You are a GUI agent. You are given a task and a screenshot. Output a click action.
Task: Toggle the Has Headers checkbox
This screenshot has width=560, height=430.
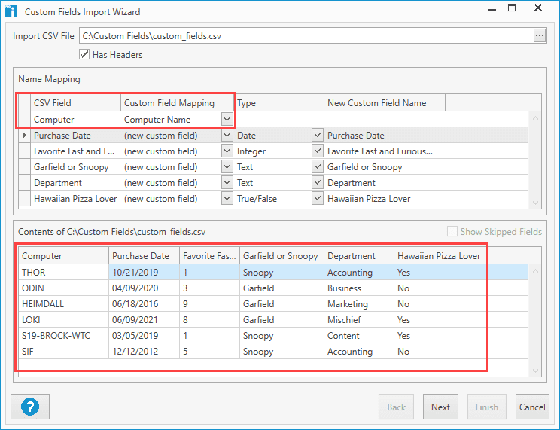coord(84,55)
